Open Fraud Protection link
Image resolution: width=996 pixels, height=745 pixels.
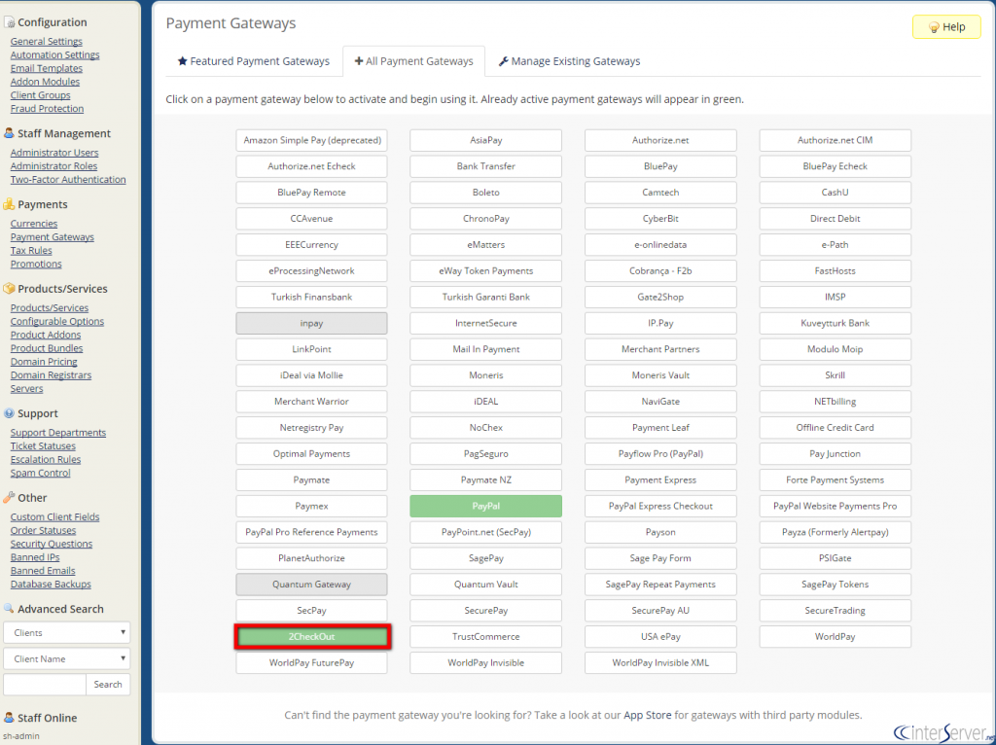tap(47, 109)
